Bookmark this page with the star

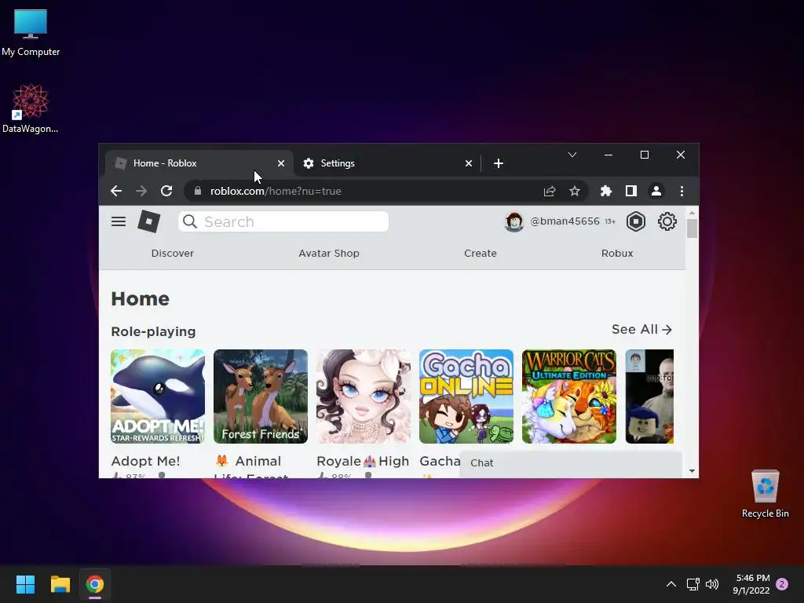click(x=575, y=192)
